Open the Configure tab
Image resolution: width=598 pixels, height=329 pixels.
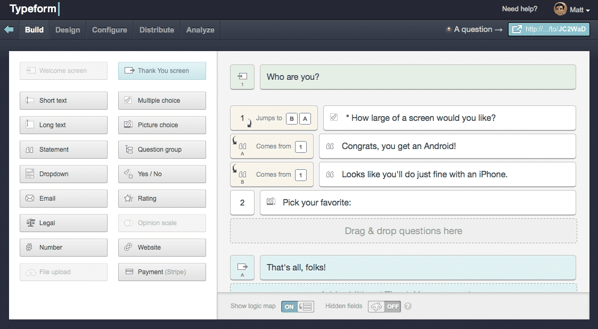(x=109, y=30)
